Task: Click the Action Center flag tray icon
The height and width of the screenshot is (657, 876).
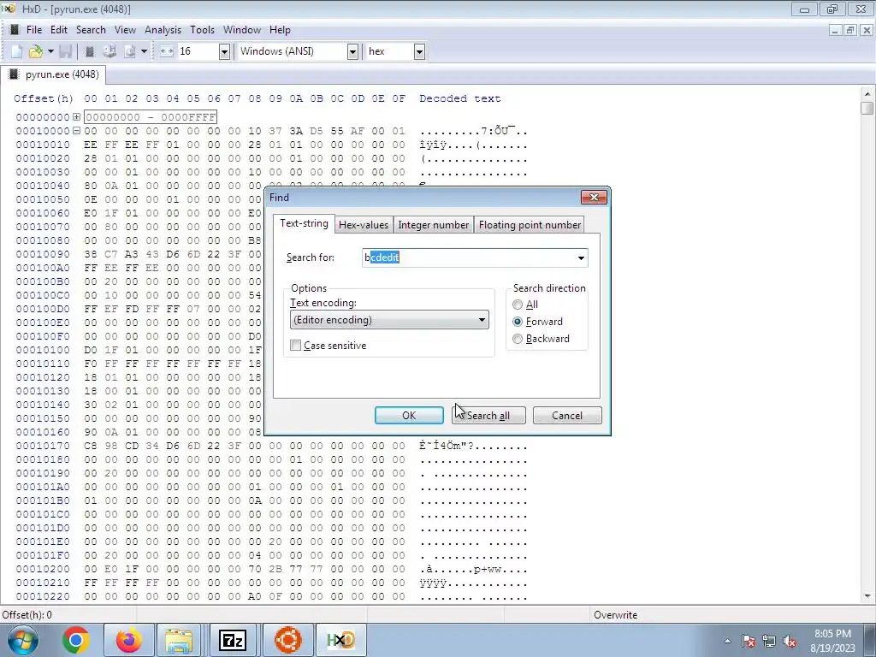Action: point(749,641)
